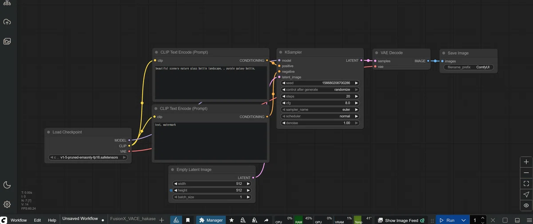Switch to the FusionX_VACE_hakase tab

132,219
